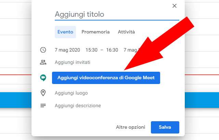Select the Evento tab

coord(65,32)
